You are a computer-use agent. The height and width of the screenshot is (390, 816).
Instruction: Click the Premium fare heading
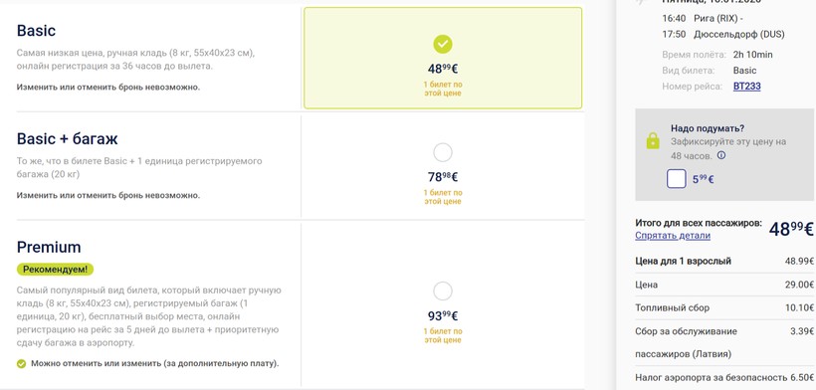(x=49, y=247)
